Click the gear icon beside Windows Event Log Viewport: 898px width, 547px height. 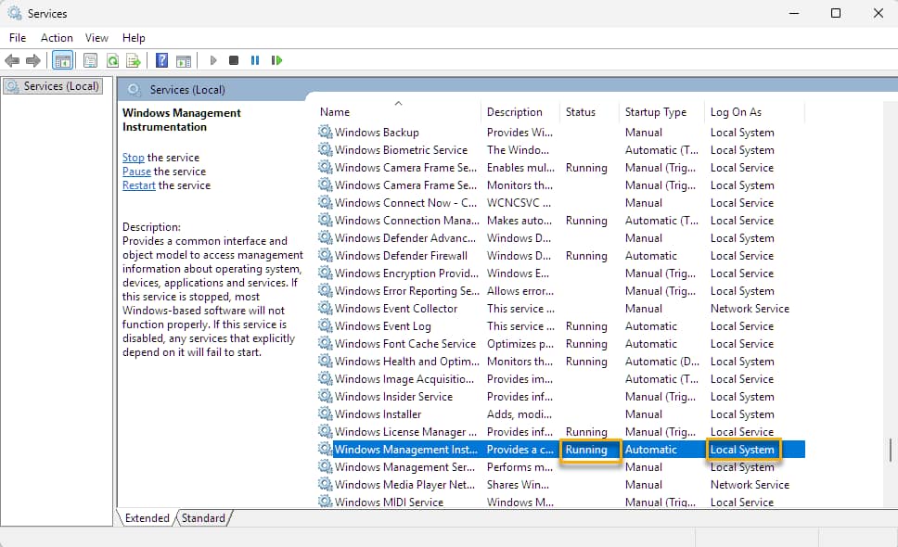point(326,326)
